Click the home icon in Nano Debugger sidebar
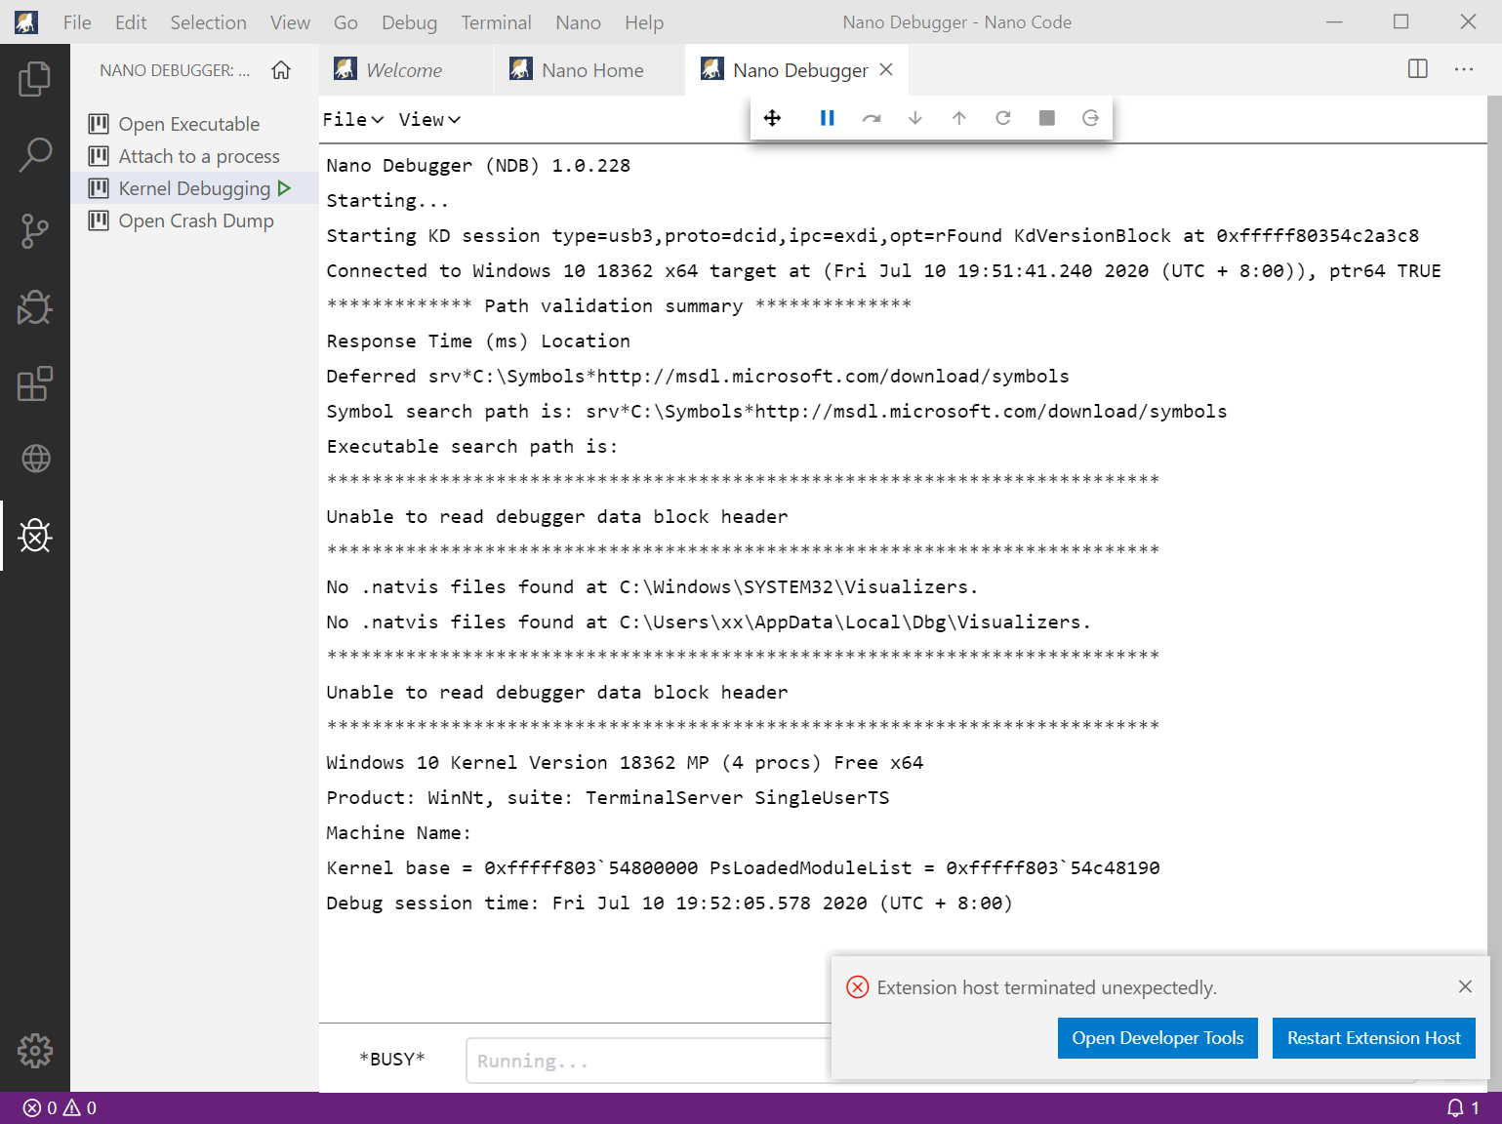This screenshot has height=1124, width=1502. coord(281,70)
